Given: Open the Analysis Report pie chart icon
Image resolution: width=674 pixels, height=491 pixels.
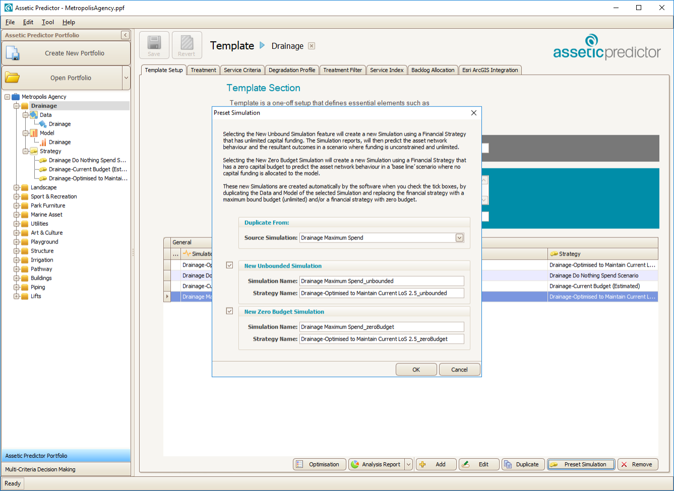Looking at the screenshot, I should (355, 464).
